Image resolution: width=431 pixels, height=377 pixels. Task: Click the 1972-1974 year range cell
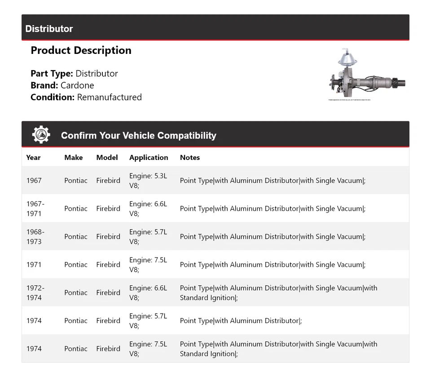pos(35,293)
